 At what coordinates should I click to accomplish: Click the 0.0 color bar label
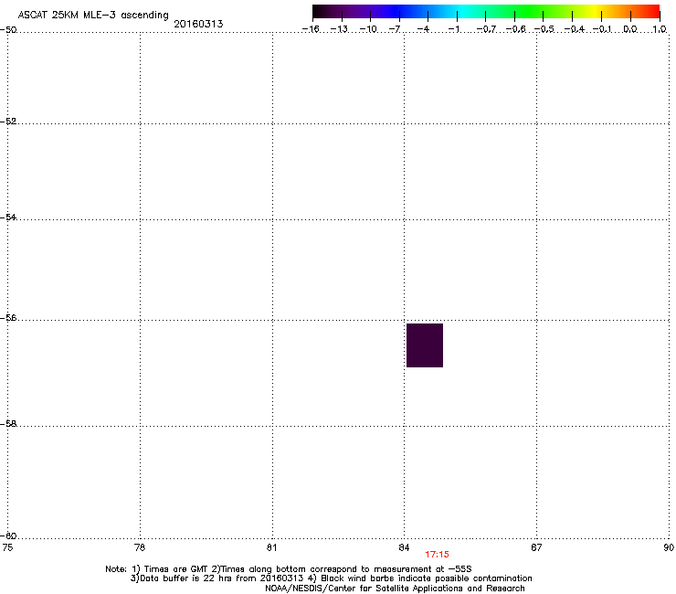coord(630,29)
